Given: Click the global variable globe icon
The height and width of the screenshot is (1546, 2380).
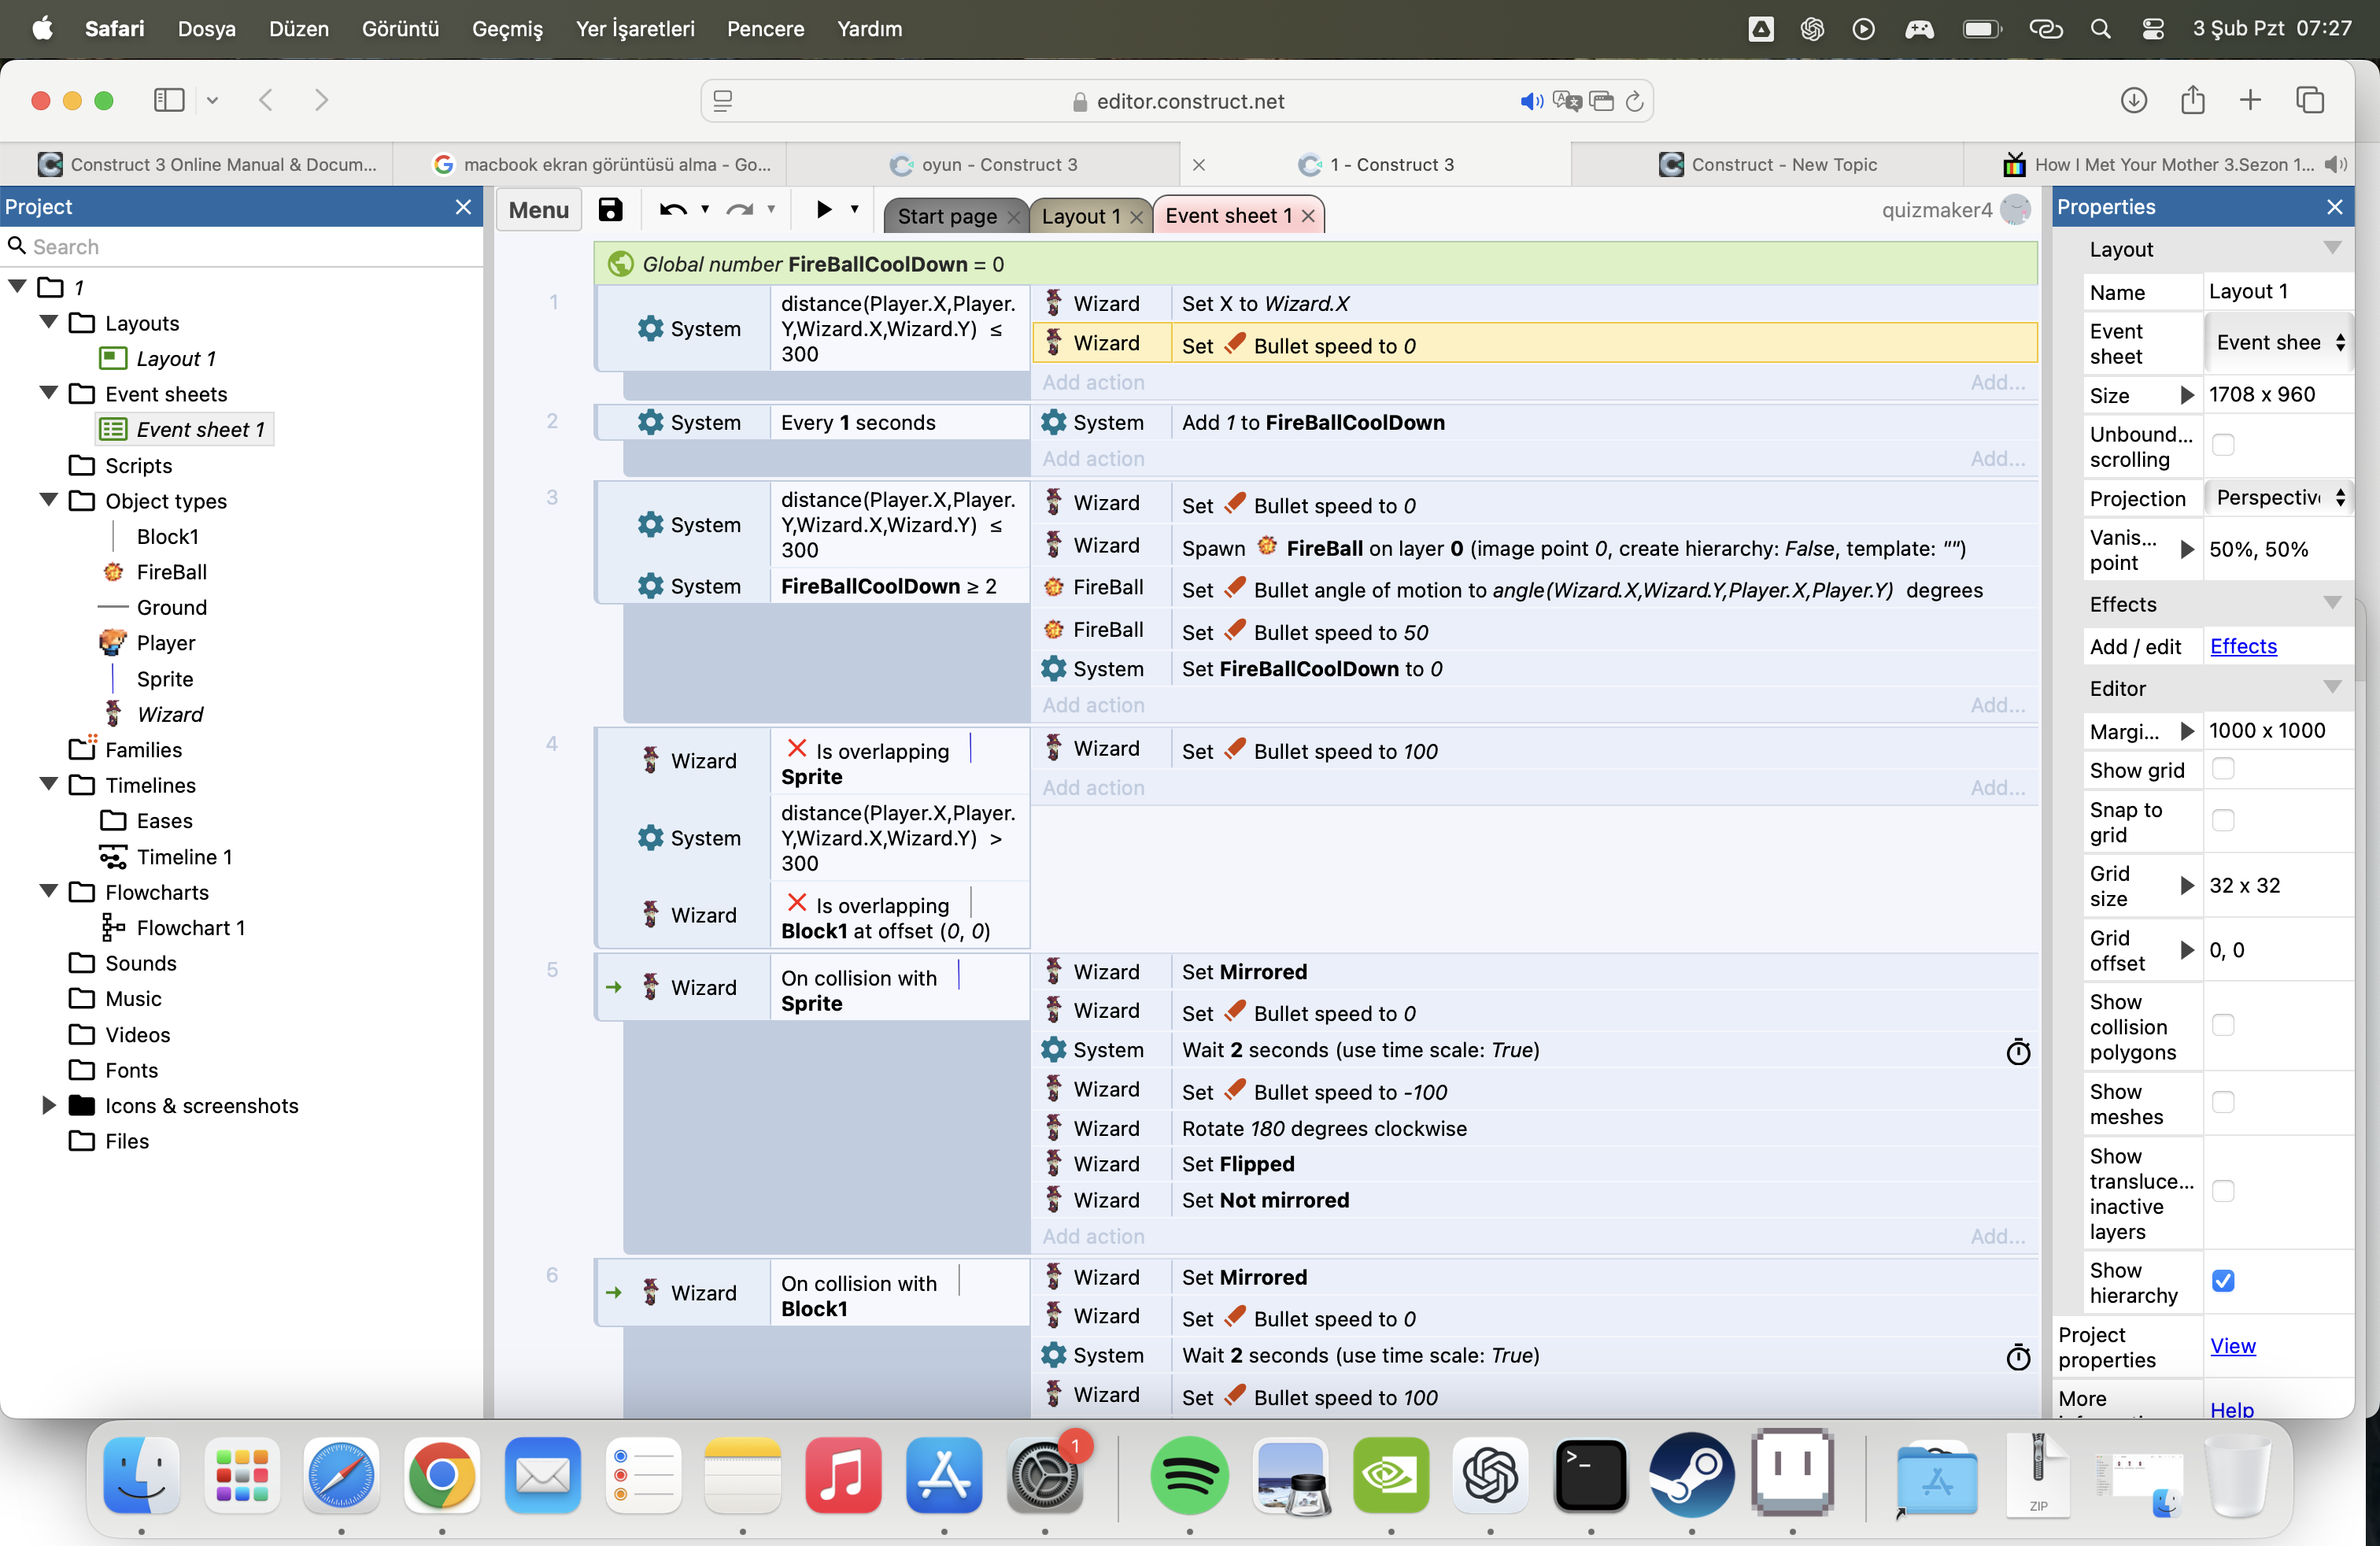Looking at the screenshot, I should (x=621, y=264).
